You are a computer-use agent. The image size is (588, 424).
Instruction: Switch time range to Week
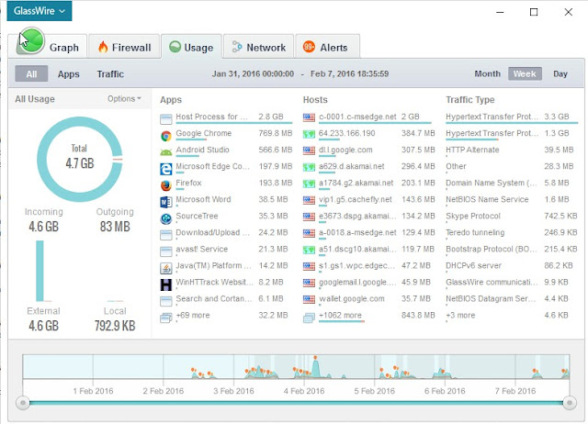pyautogui.click(x=525, y=73)
